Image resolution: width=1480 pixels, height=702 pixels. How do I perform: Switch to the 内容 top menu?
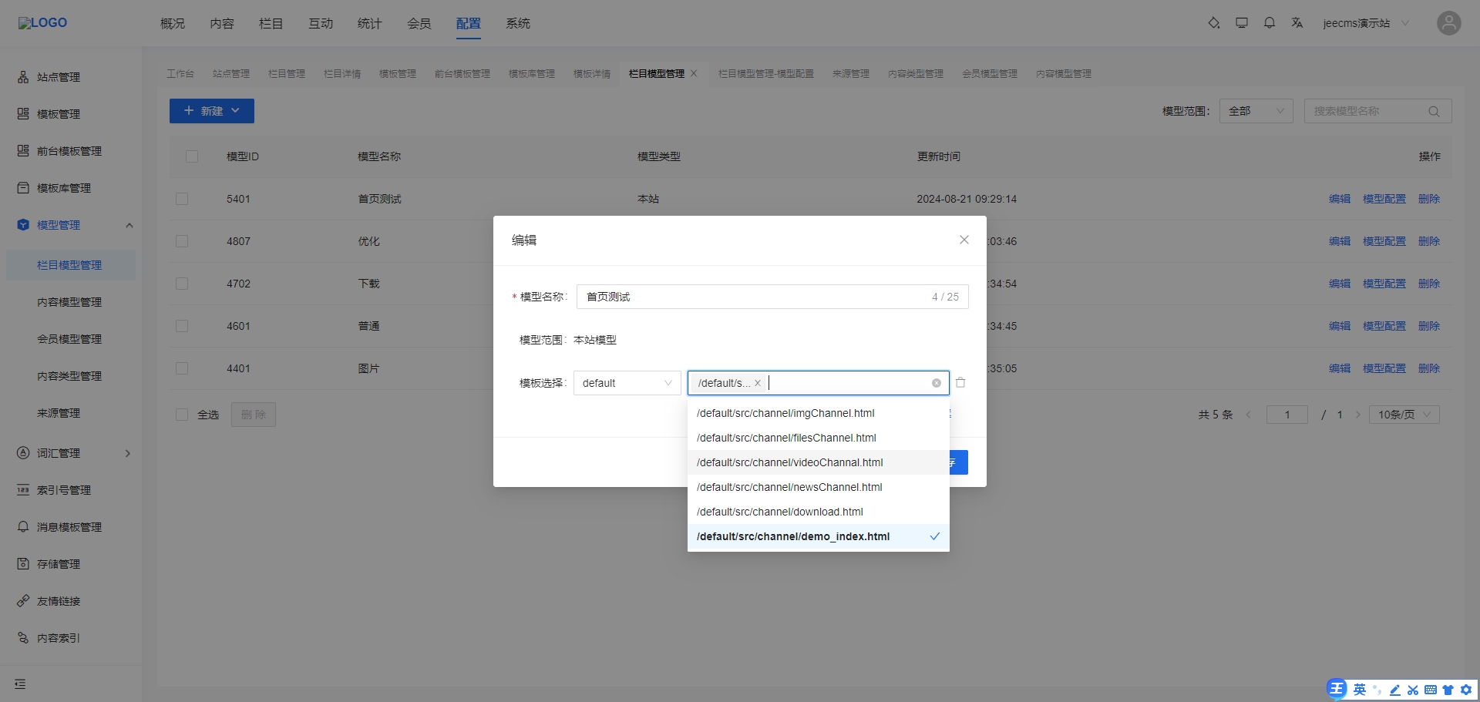[222, 23]
